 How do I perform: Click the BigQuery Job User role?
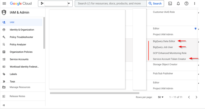[x=163, y=47]
